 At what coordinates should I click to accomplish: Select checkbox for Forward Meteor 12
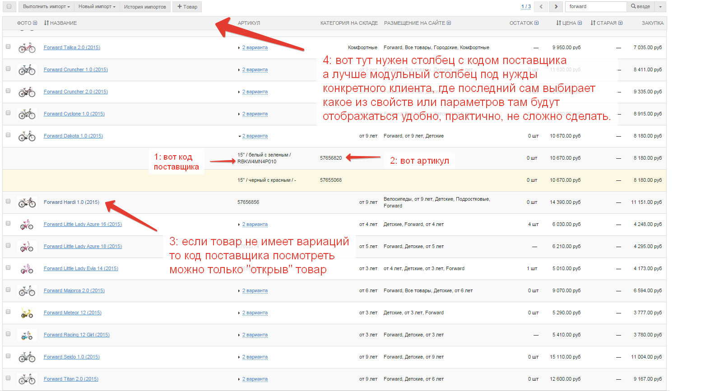[x=8, y=312]
